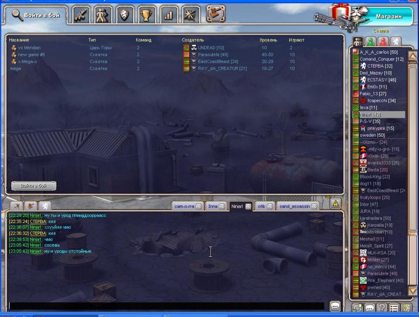The width and height of the screenshot is (419, 317).
Task: Click the judge gavel icon
Action: [x=215, y=14]
